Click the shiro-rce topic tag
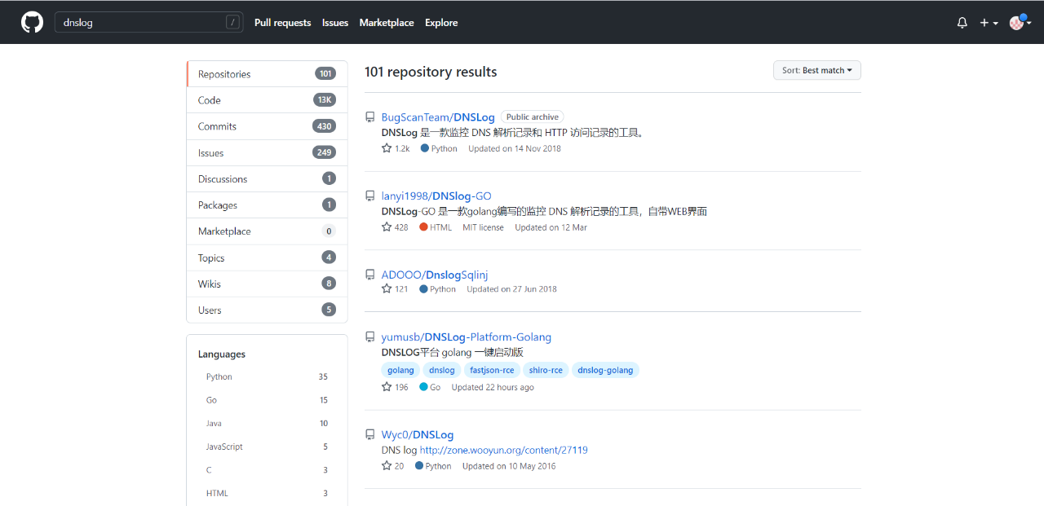1044x506 pixels. tap(546, 370)
